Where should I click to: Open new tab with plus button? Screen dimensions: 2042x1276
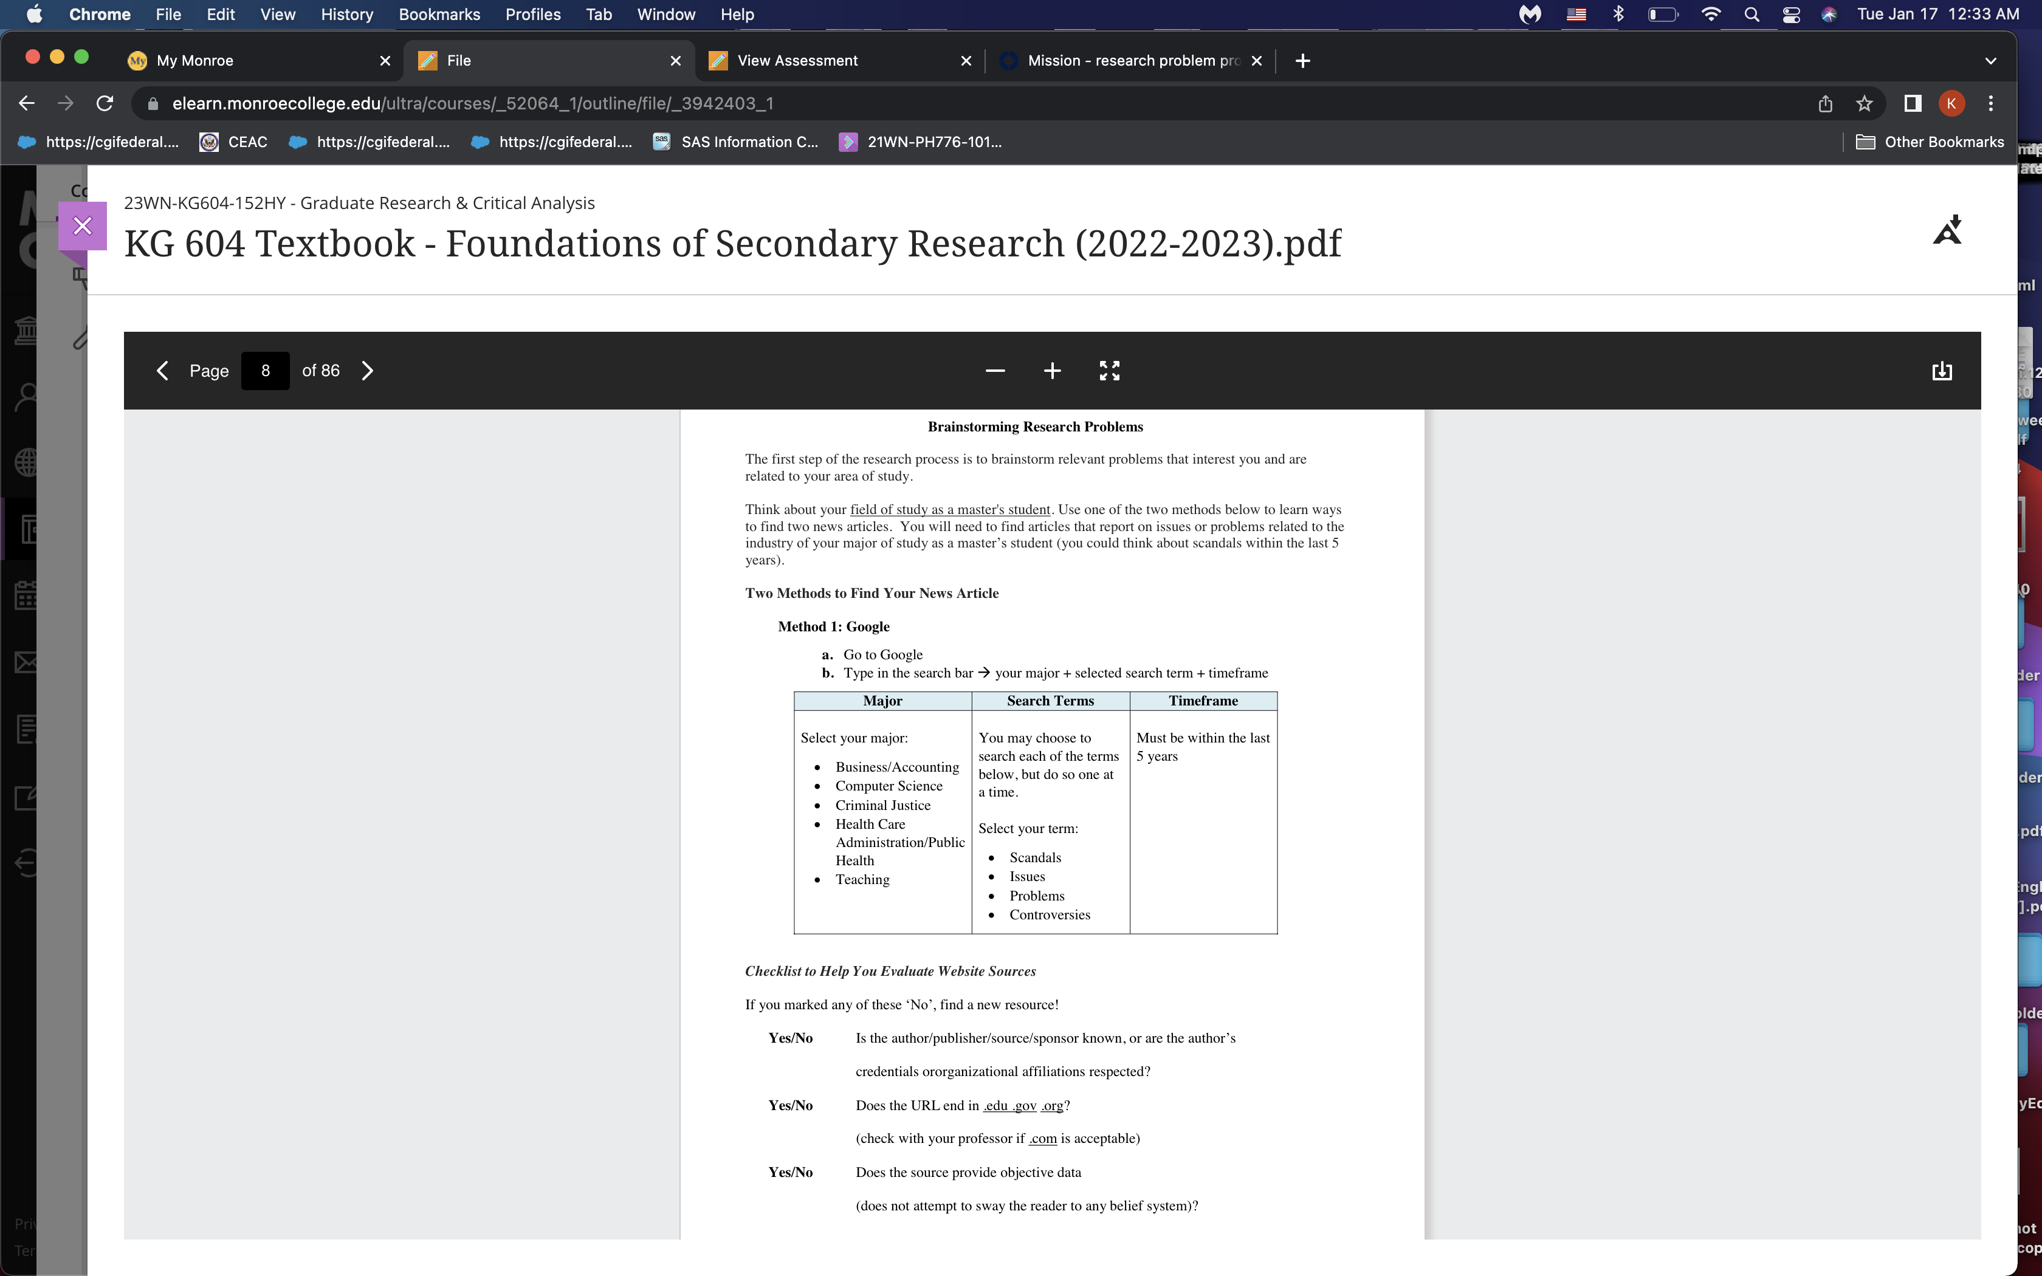click(1303, 61)
